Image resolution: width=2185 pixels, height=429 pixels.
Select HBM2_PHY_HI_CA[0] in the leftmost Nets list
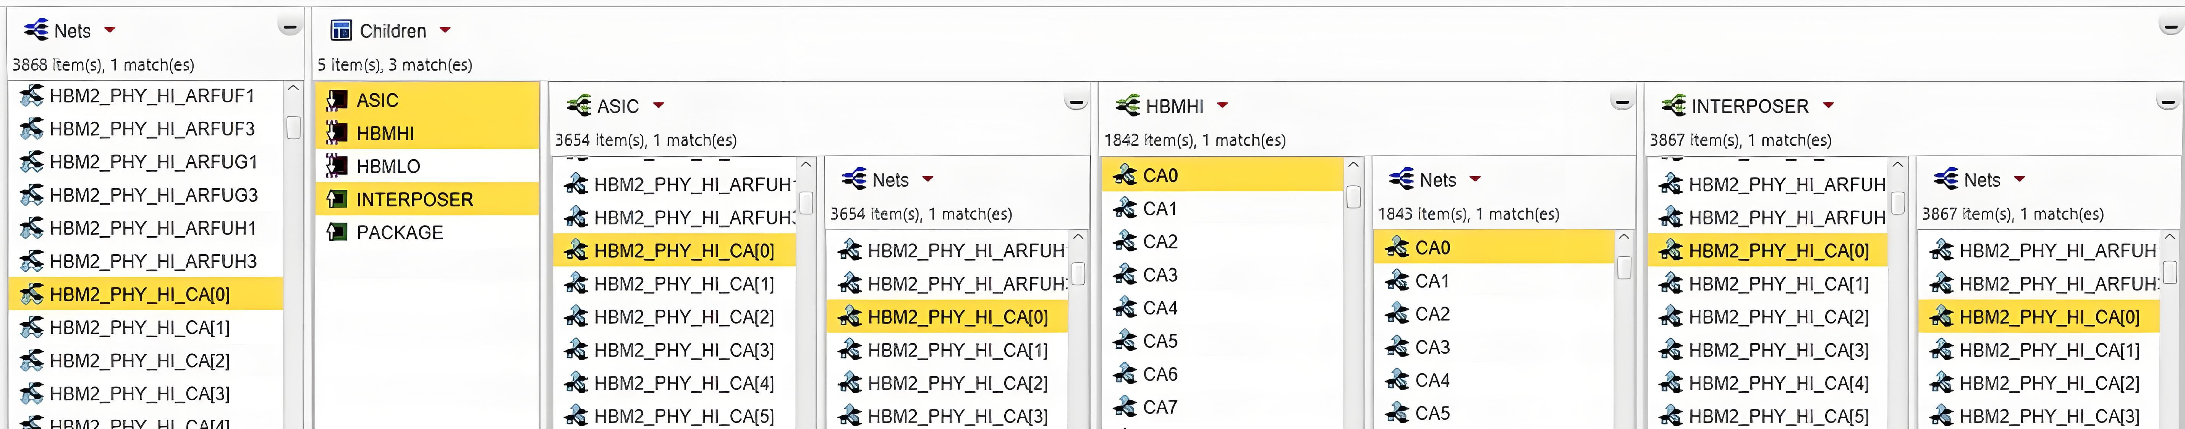pyautogui.click(x=146, y=294)
